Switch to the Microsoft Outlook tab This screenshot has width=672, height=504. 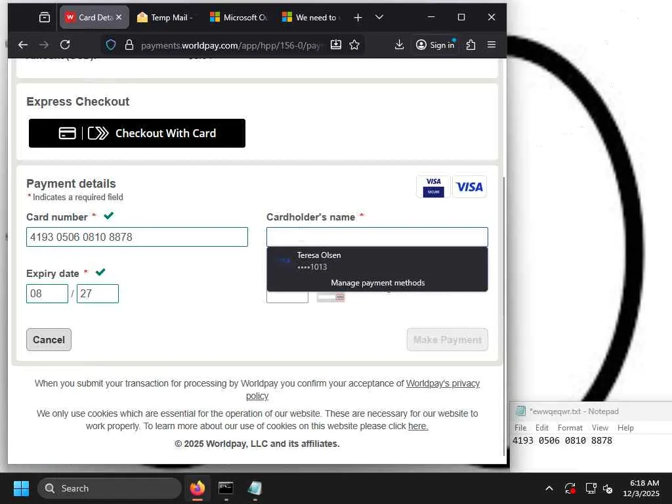[x=239, y=18]
